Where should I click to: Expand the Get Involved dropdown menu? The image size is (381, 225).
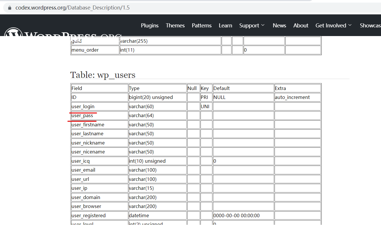[334, 25]
